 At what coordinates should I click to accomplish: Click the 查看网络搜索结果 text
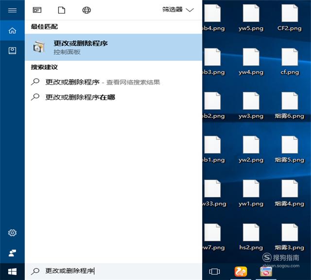point(133,82)
